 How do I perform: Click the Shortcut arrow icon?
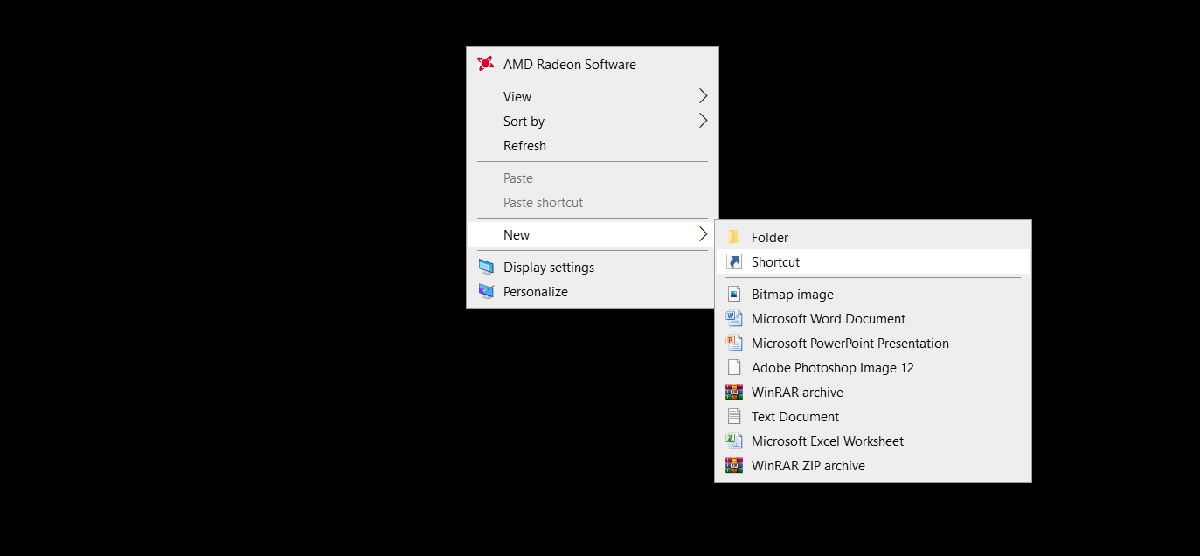(734, 261)
